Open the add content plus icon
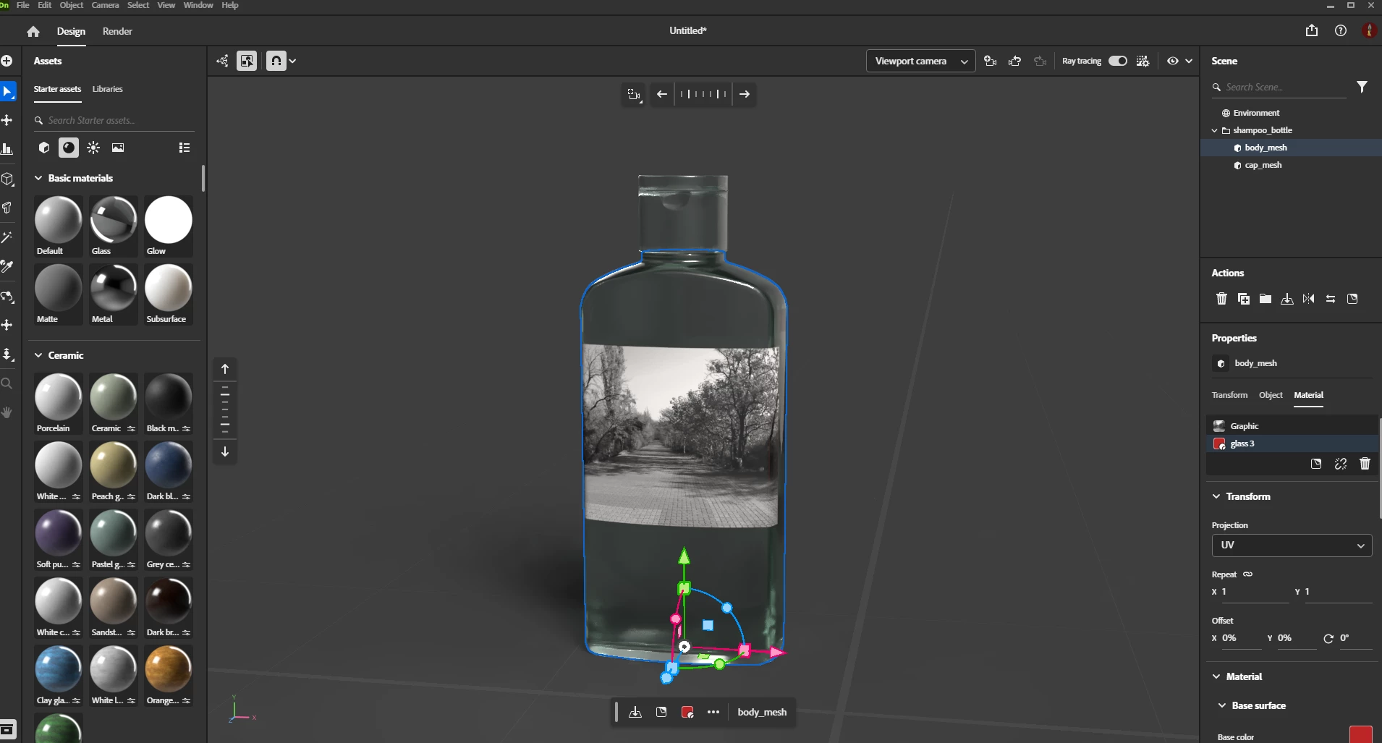The image size is (1382, 743). pyautogui.click(x=7, y=61)
